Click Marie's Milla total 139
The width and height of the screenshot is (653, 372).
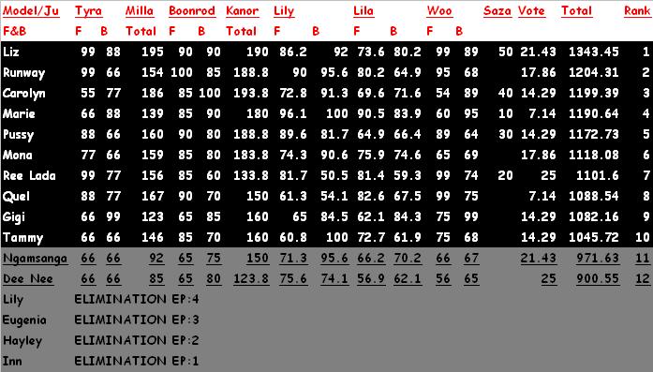[152, 113]
